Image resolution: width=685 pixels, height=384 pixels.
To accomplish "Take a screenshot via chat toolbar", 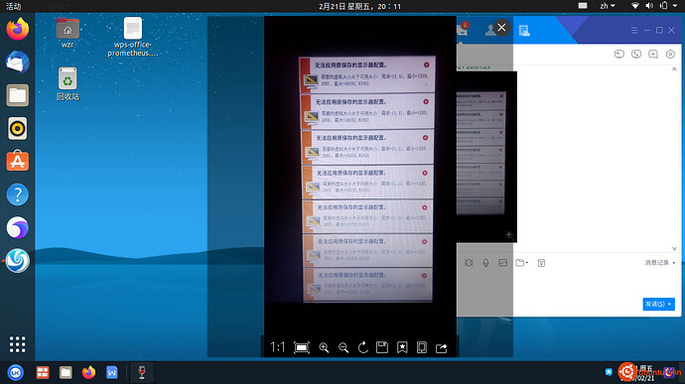I will click(x=541, y=263).
